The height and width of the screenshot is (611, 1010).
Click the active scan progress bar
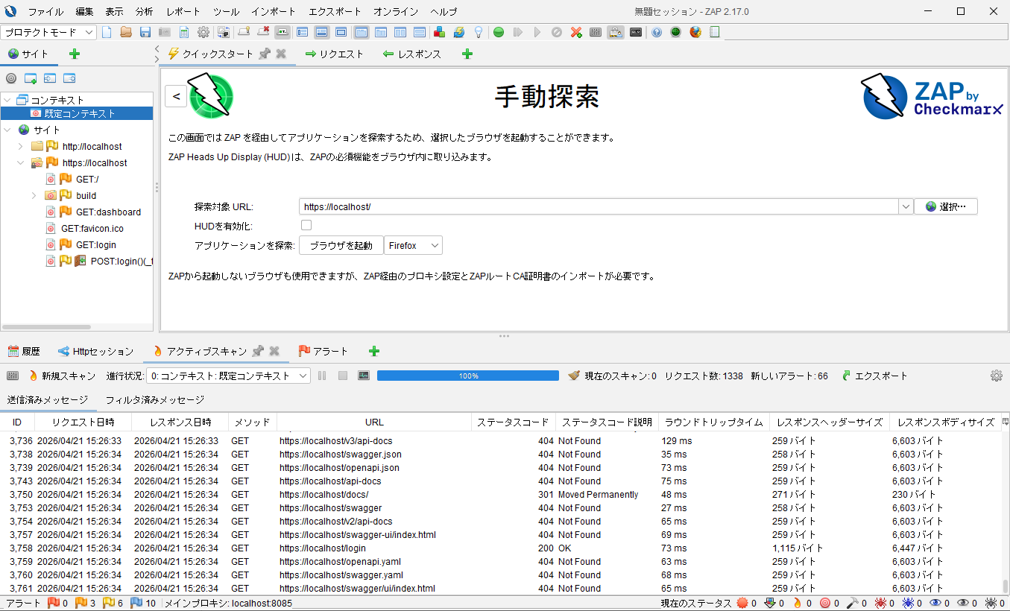468,376
